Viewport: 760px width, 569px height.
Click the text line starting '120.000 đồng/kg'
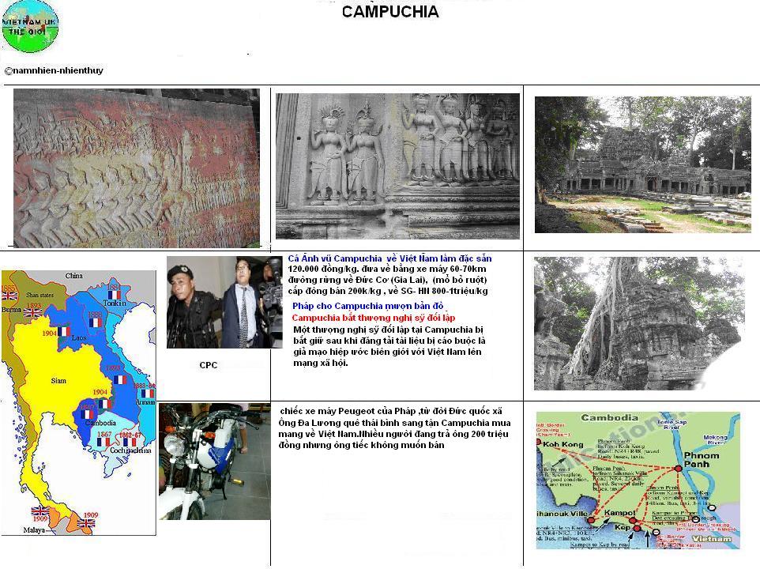(387, 269)
